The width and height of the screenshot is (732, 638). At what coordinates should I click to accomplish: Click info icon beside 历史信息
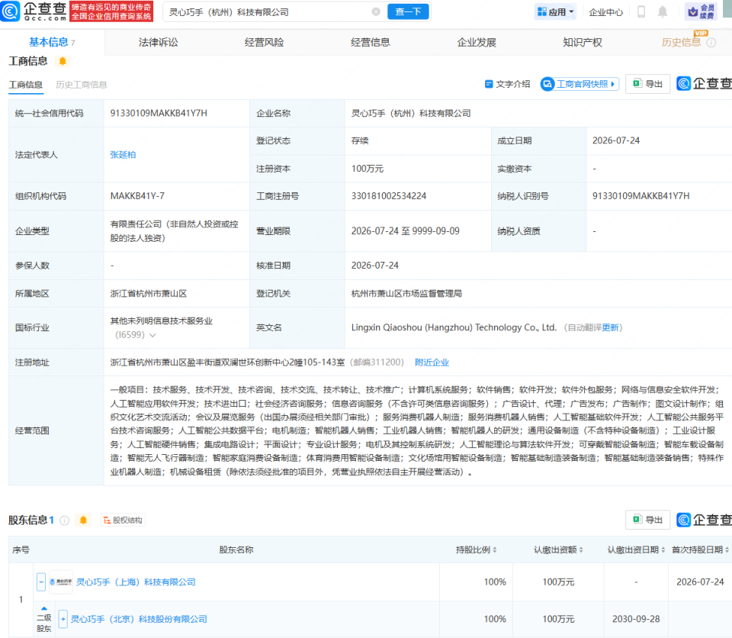pos(711,43)
